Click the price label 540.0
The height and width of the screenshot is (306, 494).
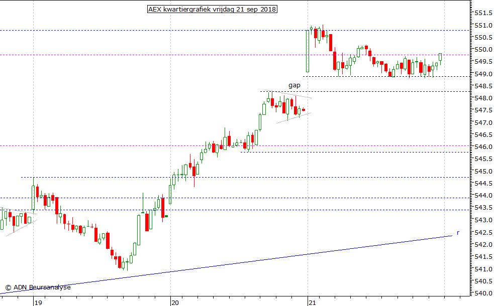click(483, 293)
